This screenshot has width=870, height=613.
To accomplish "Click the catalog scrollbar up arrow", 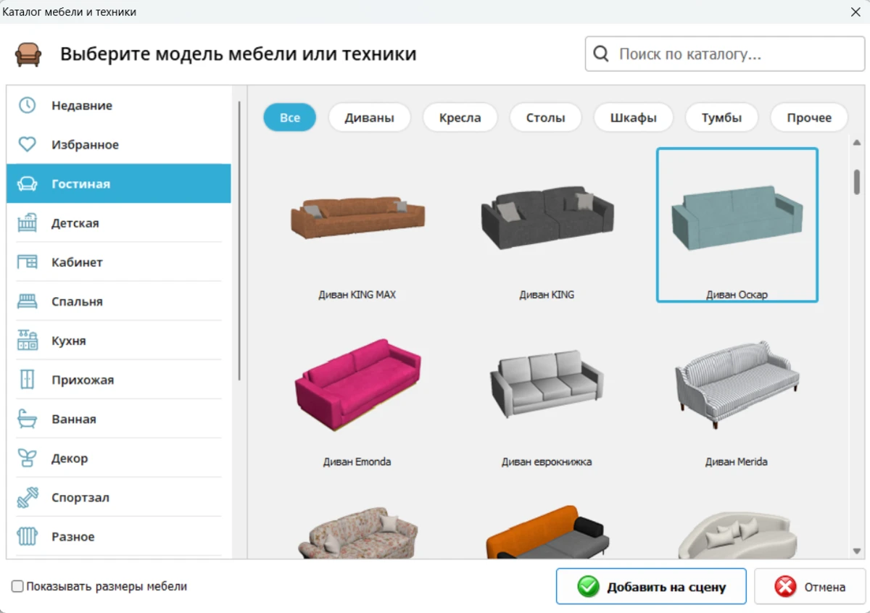I will tap(857, 143).
